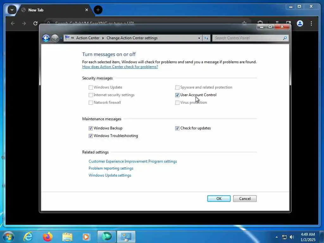Click the Control Panel forward arrow button
This screenshot has height=243, width=324.
click(x=55, y=38)
